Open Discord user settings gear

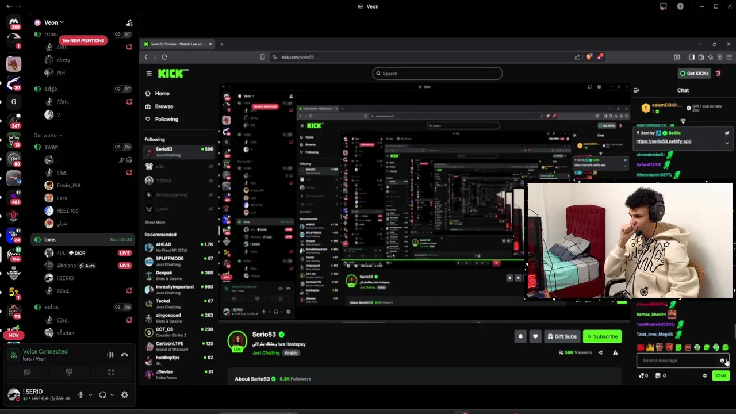[x=124, y=395]
